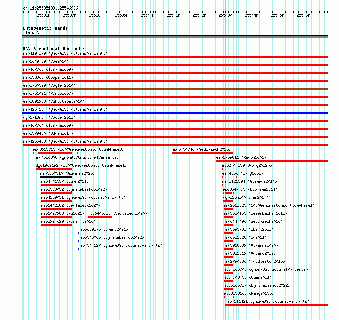This screenshot has width=339, height=320.
Task: Click nsv5918539 (Almarri2020) label
Action: click(x=251, y=245)
